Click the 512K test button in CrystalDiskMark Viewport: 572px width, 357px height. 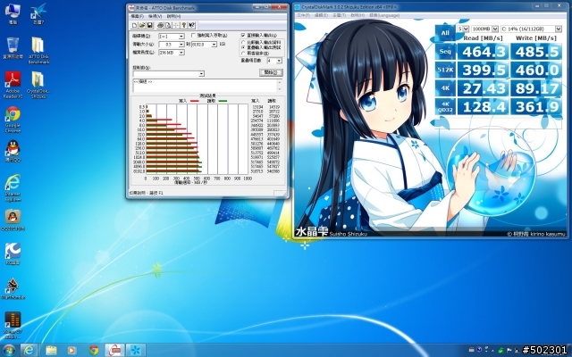445,70
